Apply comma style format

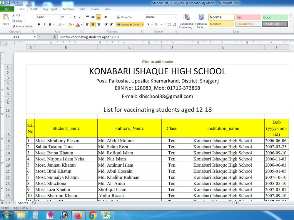(162, 25)
